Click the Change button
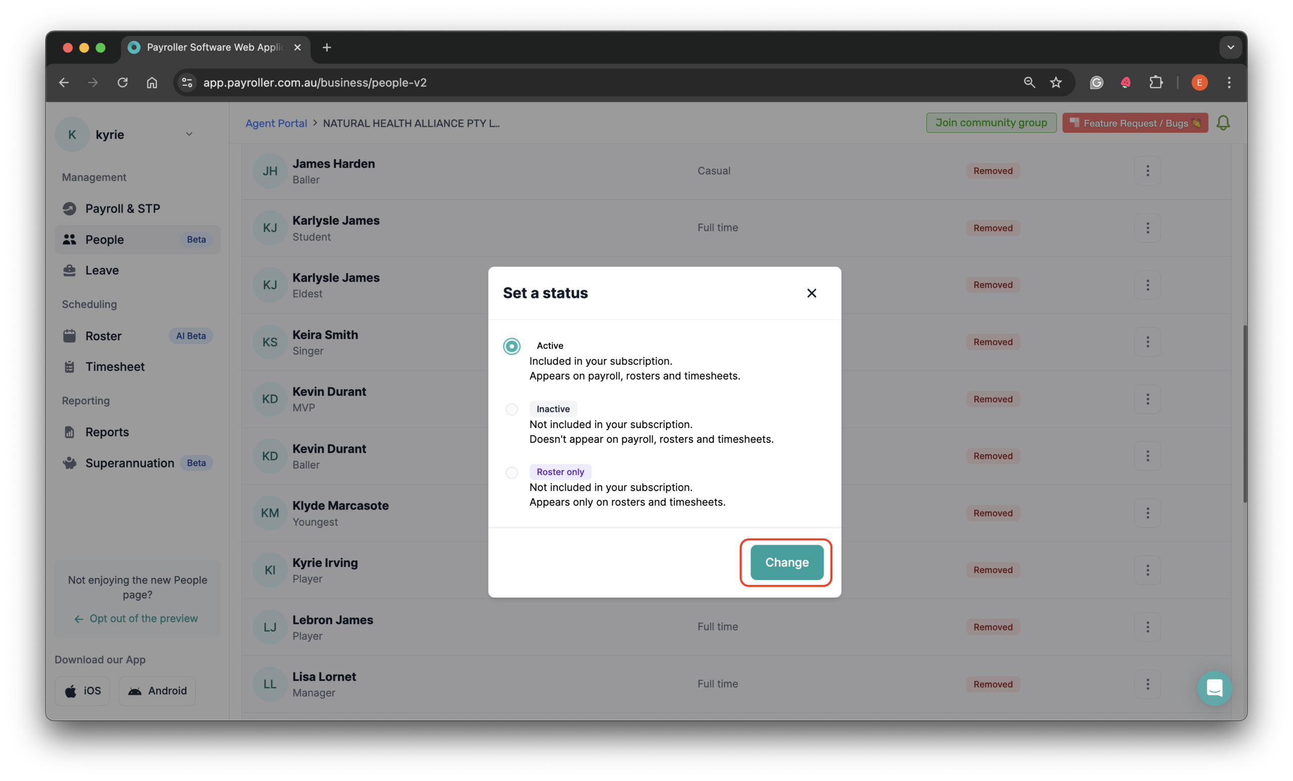This screenshot has width=1293, height=781. [x=785, y=562]
